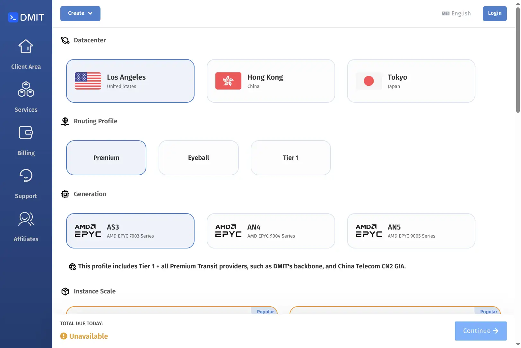521x348 pixels.
Task: Select AN4 generation card
Action: [271, 231]
